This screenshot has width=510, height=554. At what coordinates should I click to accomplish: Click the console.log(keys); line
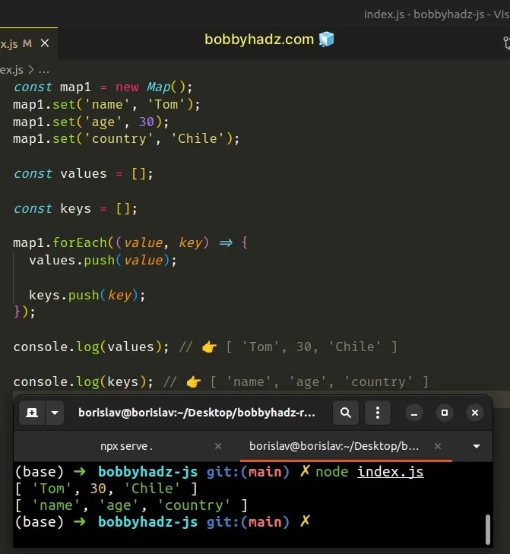click(221, 381)
